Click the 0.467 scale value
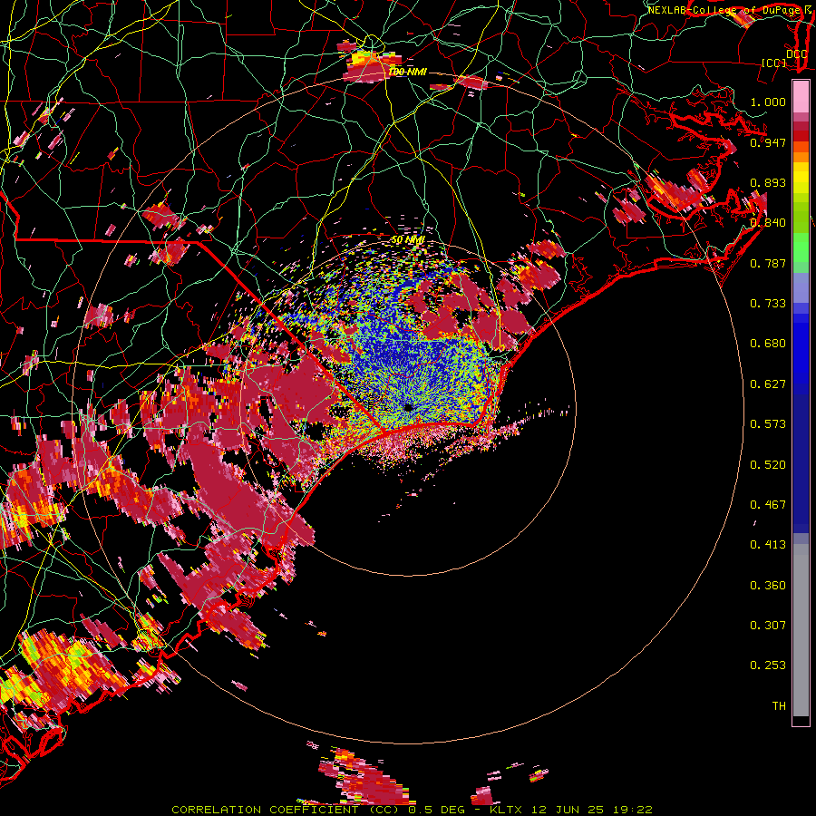The width and height of the screenshot is (816, 816). click(x=768, y=505)
